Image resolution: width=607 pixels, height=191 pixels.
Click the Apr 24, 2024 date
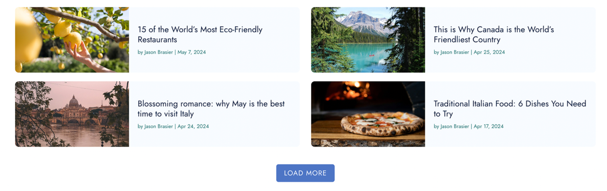(193, 126)
